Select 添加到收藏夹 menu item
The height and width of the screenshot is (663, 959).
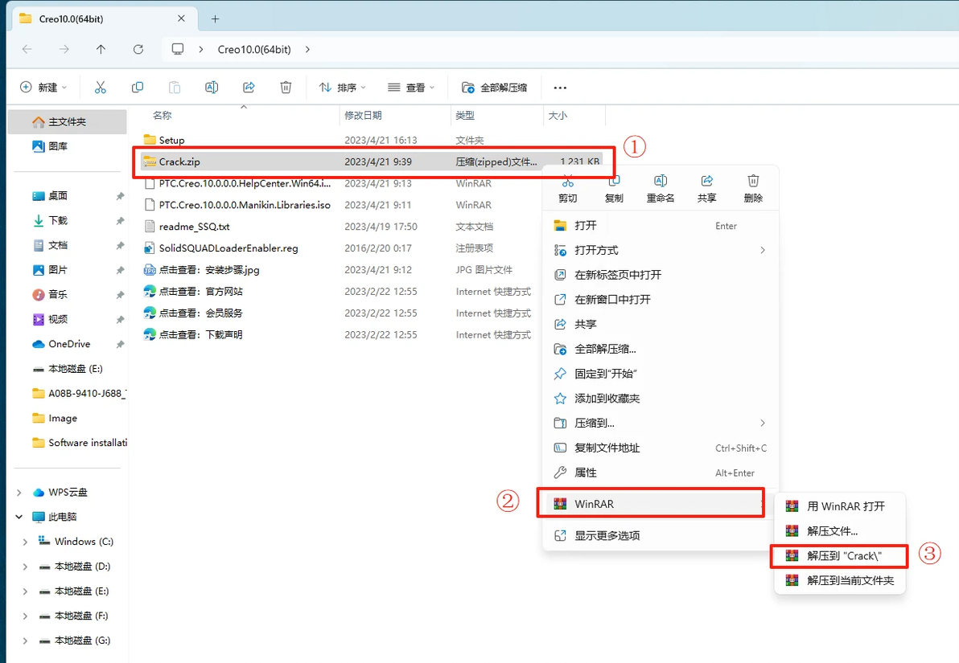point(661,399)
